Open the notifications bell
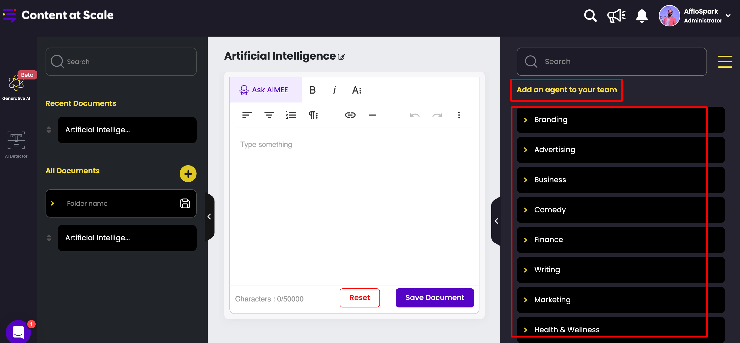740x343 pixels. (642, 15)
